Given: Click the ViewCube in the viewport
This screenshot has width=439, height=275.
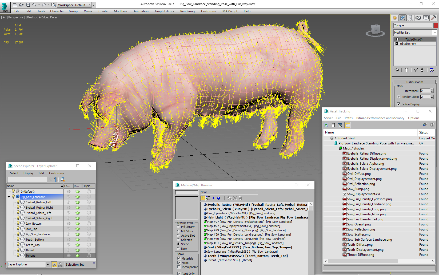Looking at the screenshot, I should (x=375, y=30).
